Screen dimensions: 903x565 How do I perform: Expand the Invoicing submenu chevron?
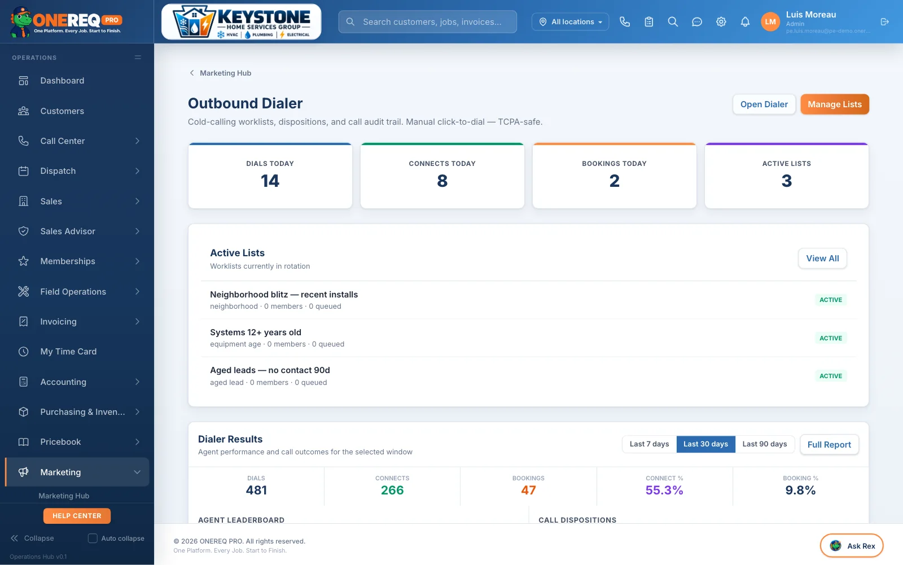tap(137, 322)
